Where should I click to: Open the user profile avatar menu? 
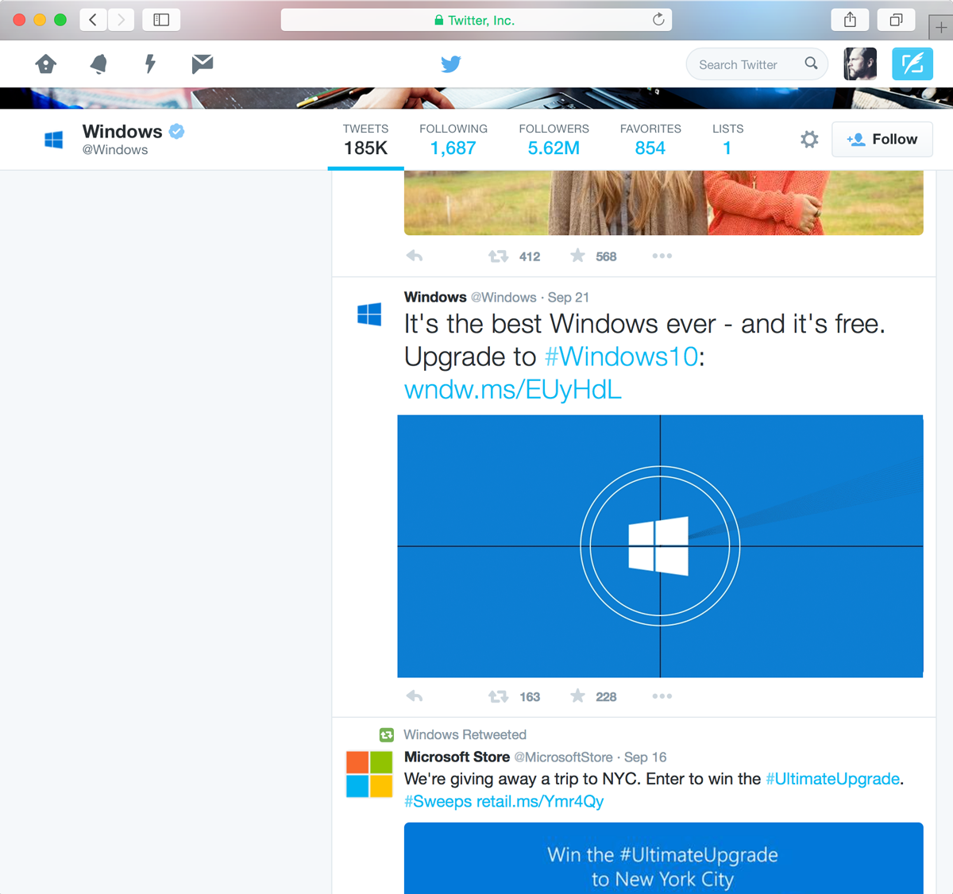[860, 64]
